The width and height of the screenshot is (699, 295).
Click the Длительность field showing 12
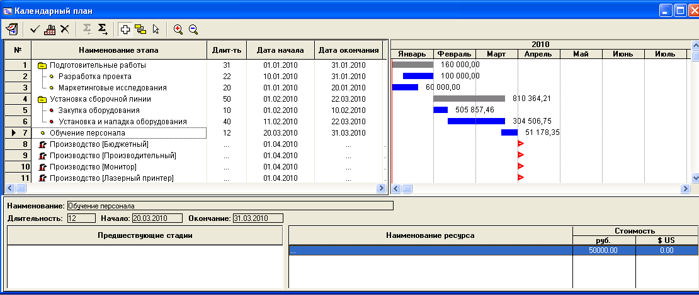[x=81, y=218]
